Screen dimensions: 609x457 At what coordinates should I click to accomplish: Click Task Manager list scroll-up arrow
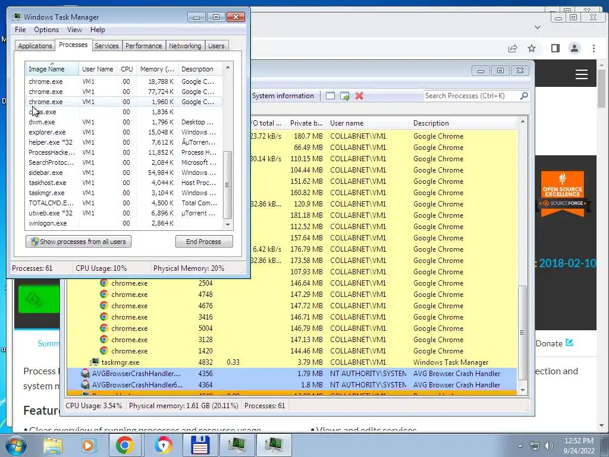228,67
